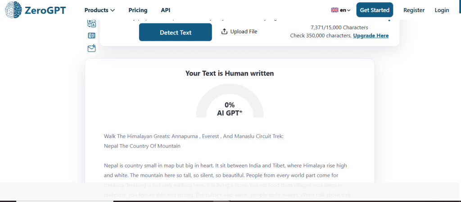The width and height of the screenshot is (461, 202).
Task: Open the API menu item
Action: (166, 10)
